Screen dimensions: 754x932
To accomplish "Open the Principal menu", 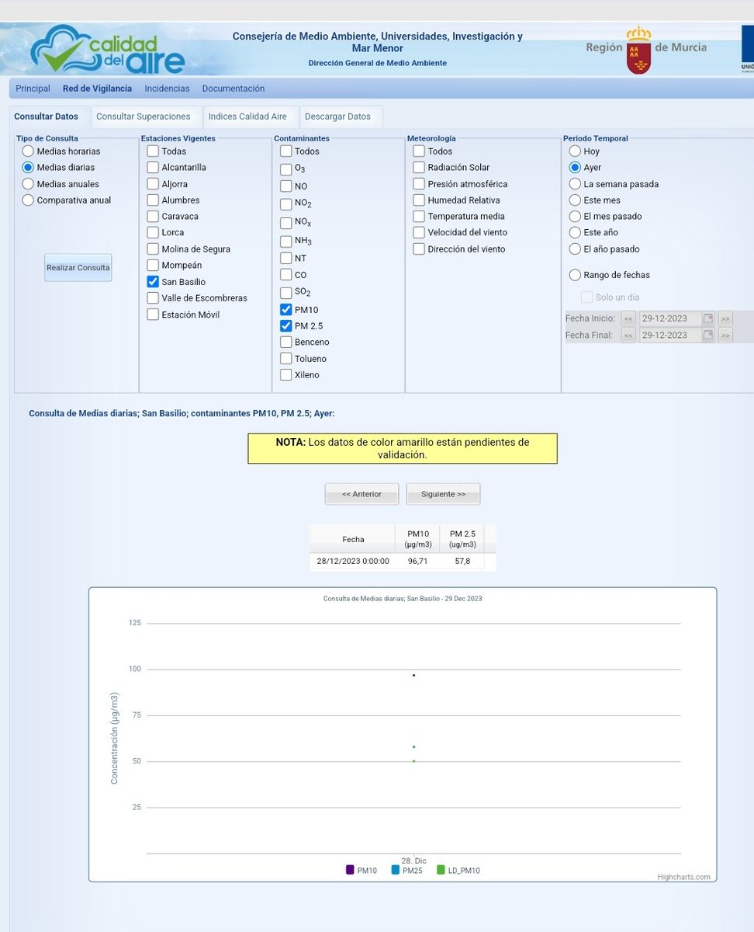I will 33,89.
